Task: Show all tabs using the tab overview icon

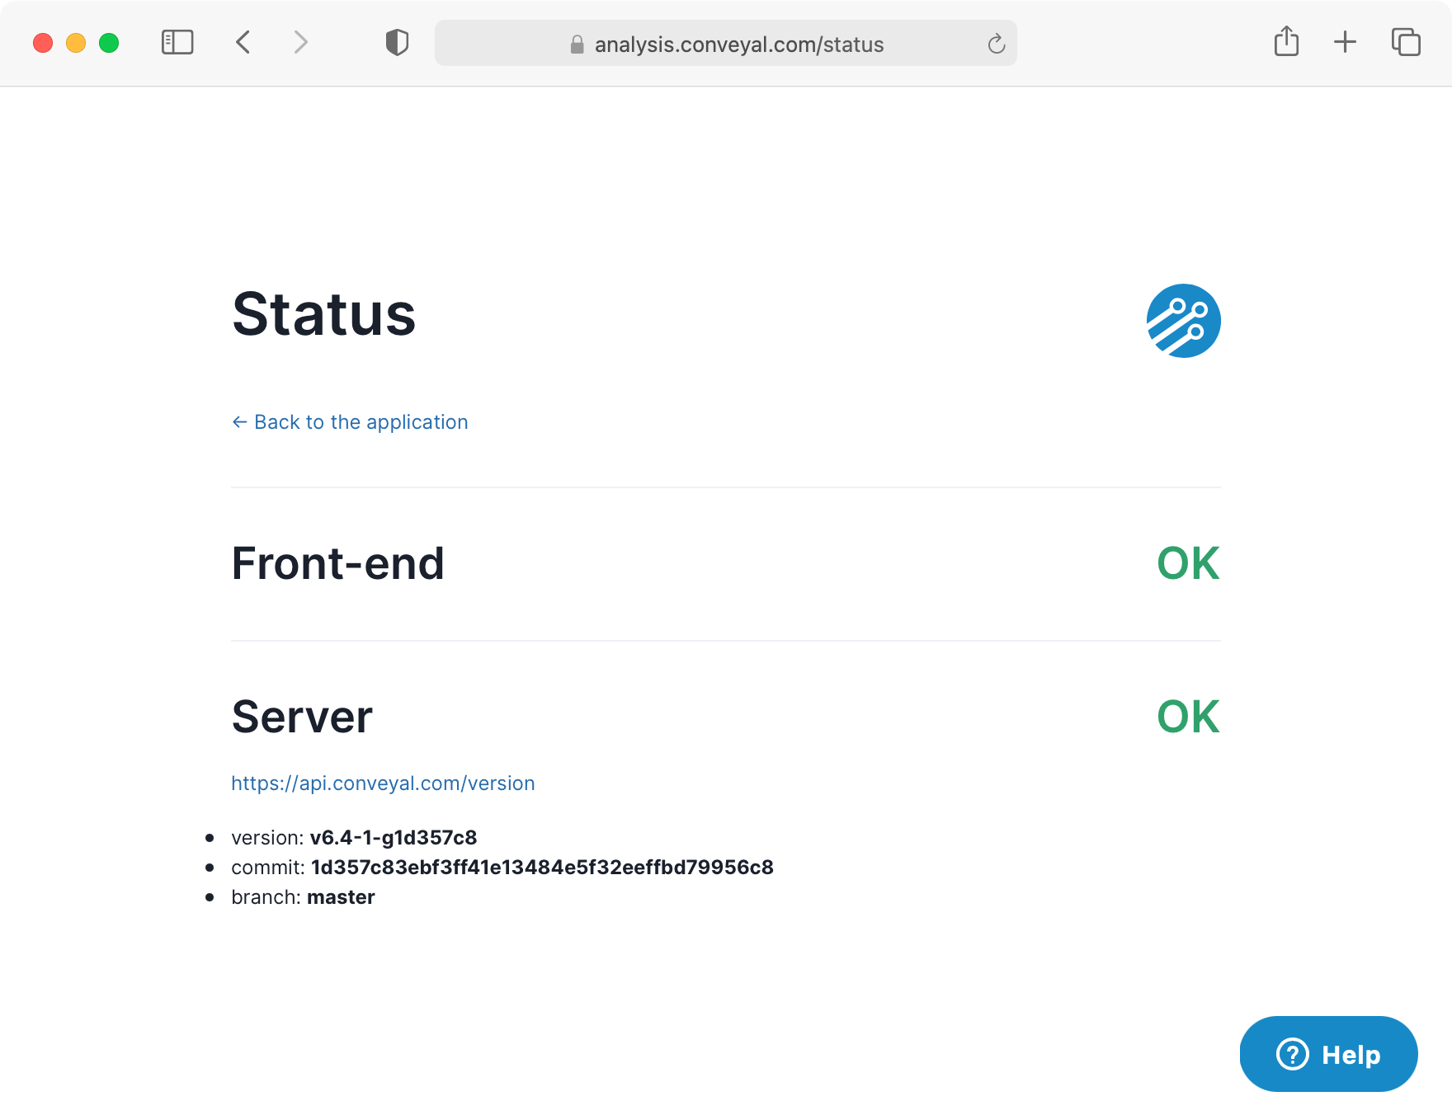Action: (1405, 41)
